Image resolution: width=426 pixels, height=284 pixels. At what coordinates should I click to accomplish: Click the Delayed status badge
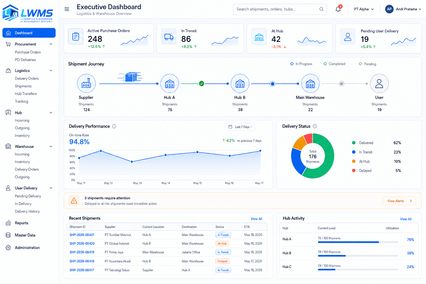coord(222,261)
